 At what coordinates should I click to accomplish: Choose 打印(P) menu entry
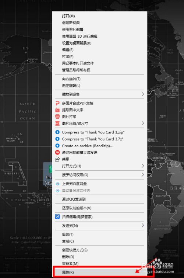pyautogui.click(x=100, y=56)
